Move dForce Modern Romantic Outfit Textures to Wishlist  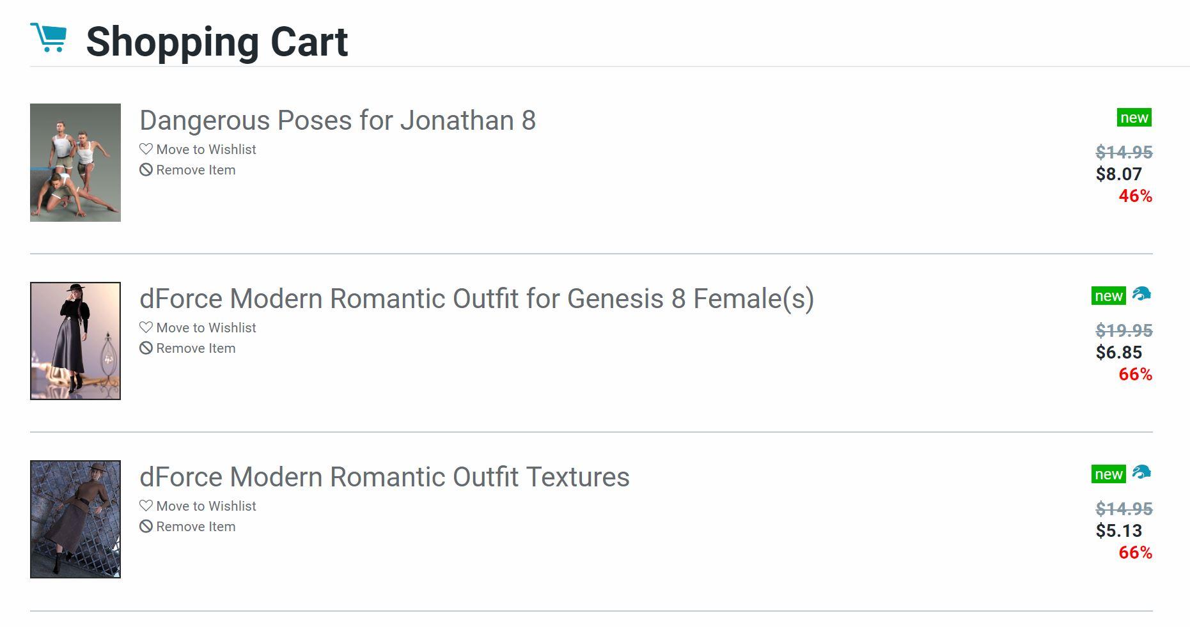pos(205,506)
